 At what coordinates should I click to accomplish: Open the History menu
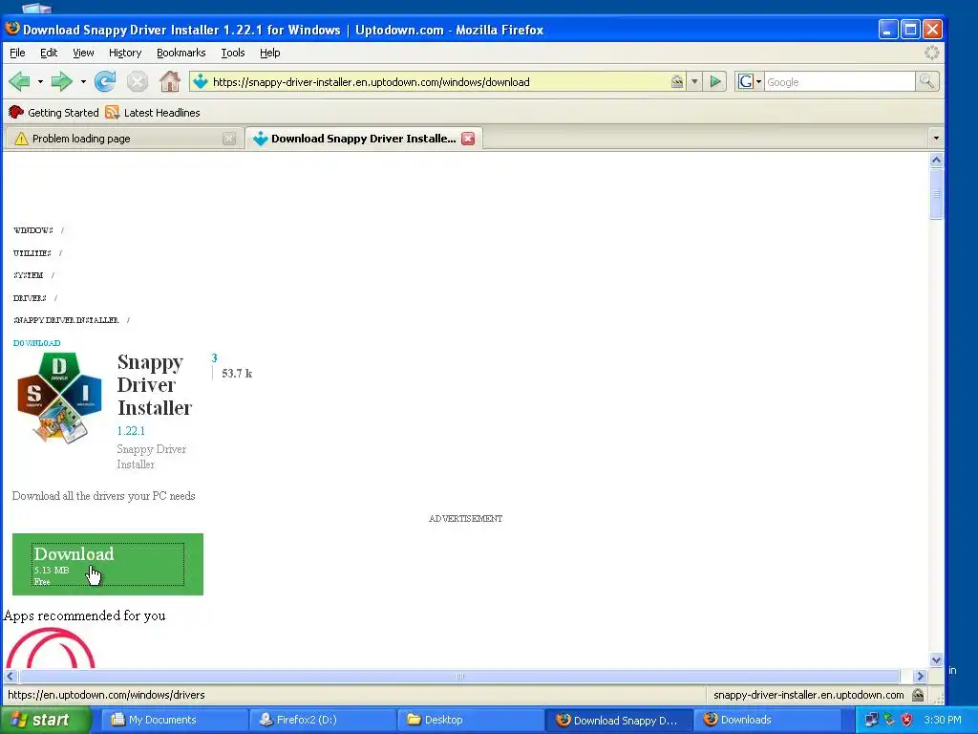tap(125, 54)
